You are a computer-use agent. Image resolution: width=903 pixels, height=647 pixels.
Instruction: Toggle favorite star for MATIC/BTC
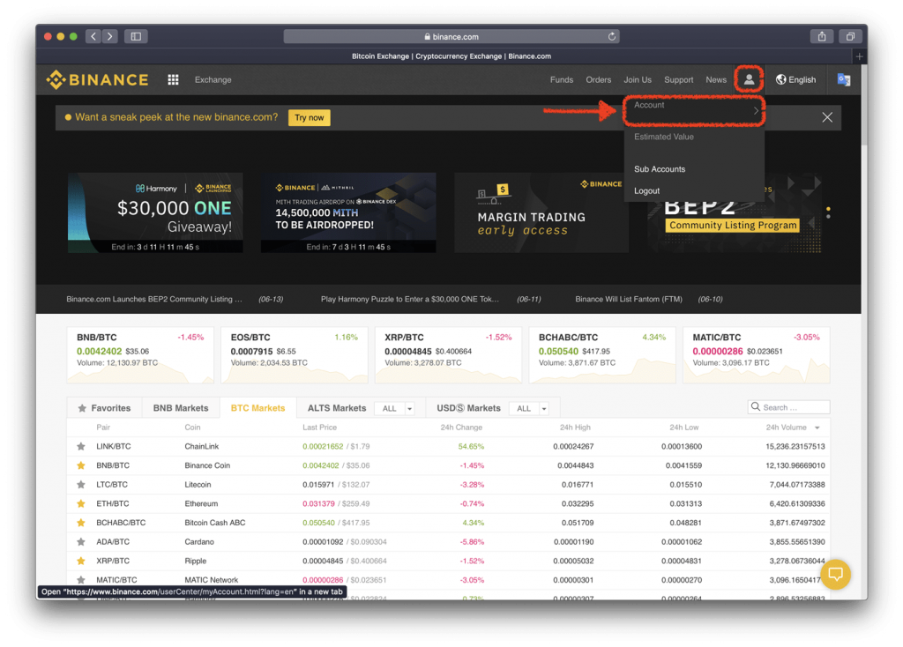coord(81,580)
